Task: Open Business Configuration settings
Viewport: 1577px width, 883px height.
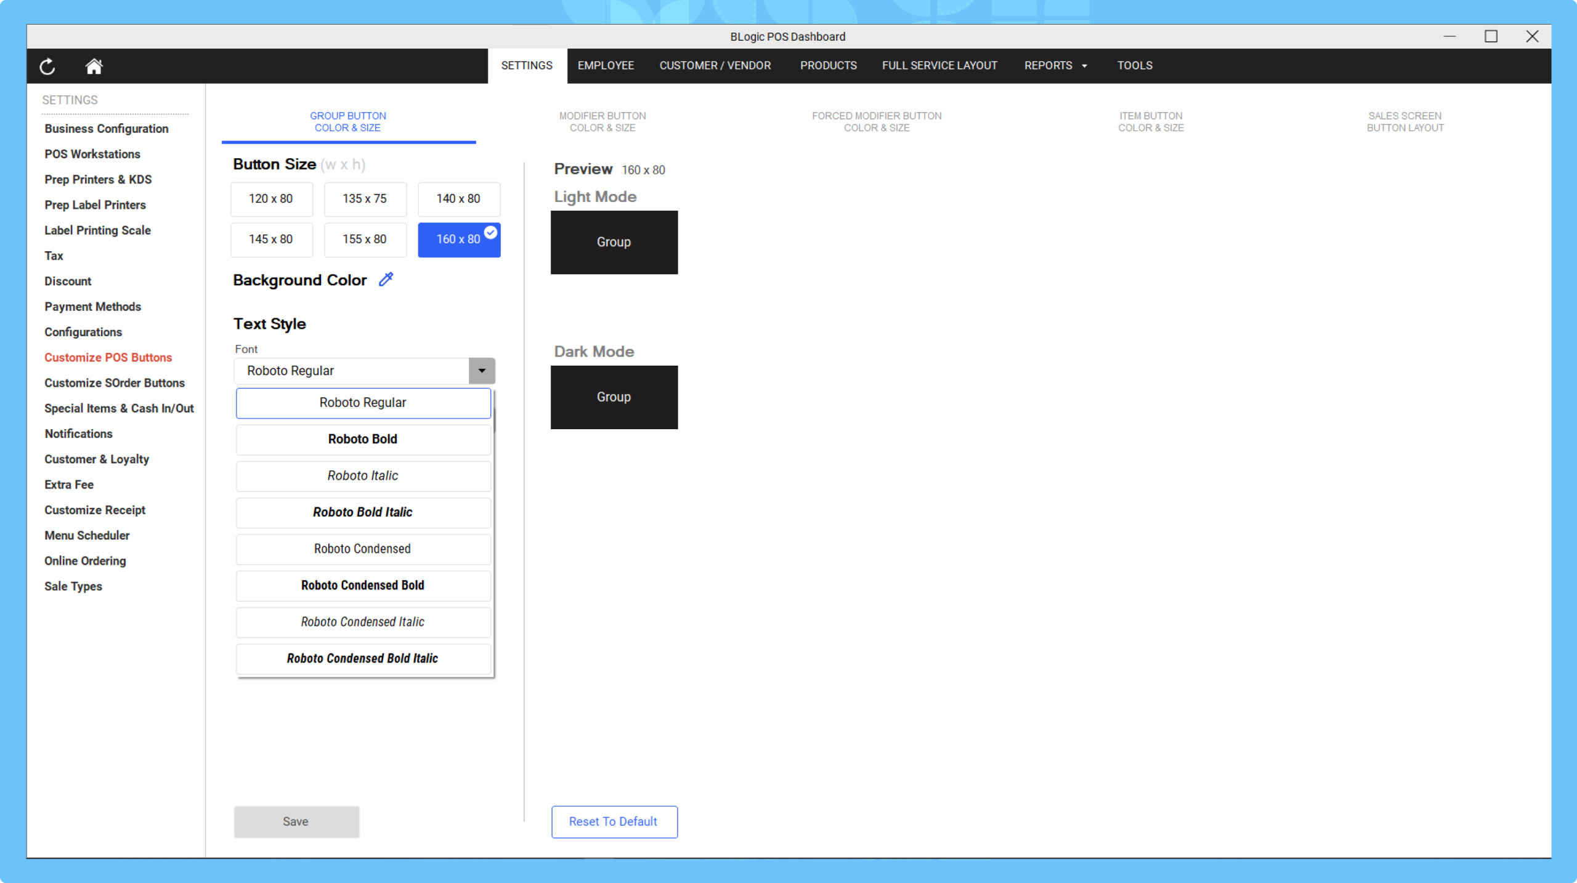Action: (x=107, y=129)
